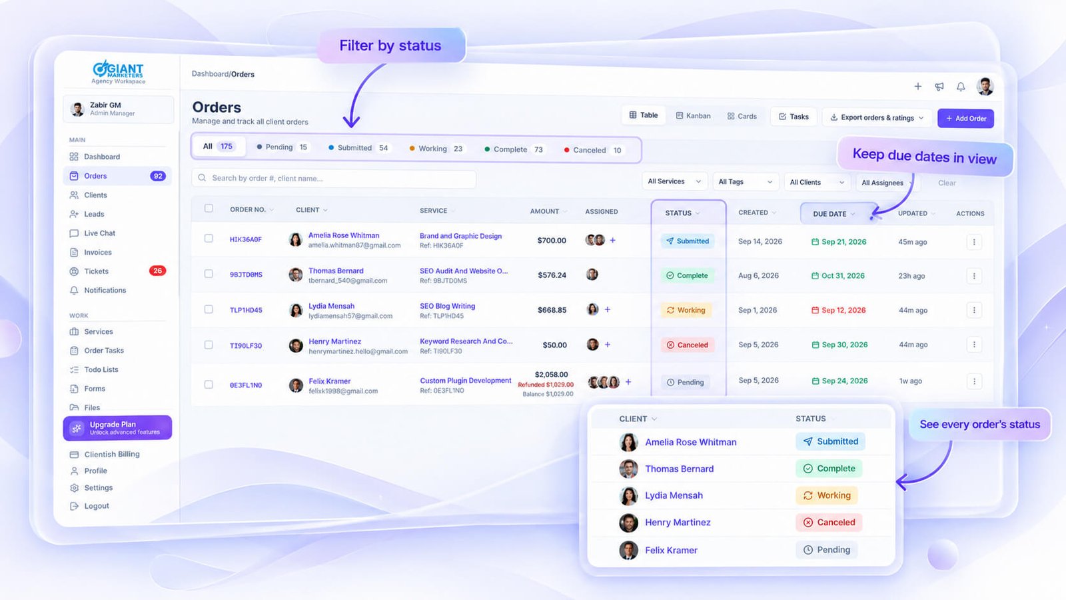Open the Tasks button
Image resolution: width=1066 pixels, height=600 pixels.
[x=794, y=117]
